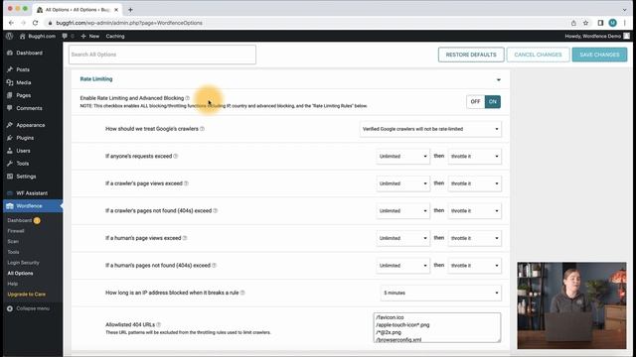Open Media in WordPress sidebar
Image resolution: width=636 pixels, height=357 pixels.
(24, 82)
